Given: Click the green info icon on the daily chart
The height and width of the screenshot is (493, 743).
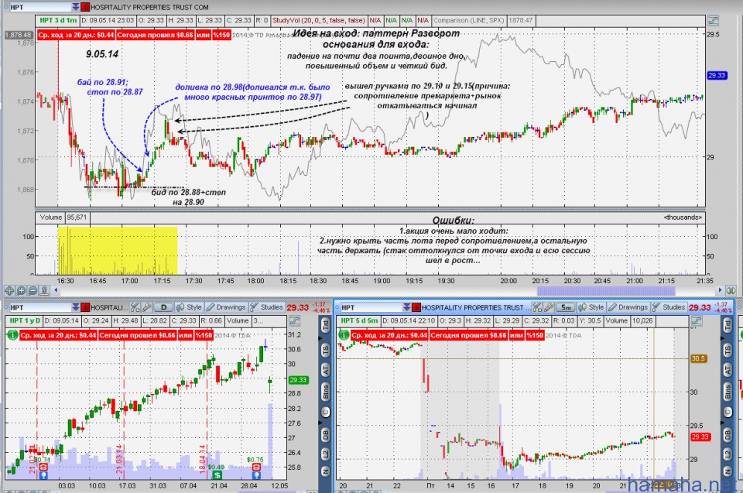Looking at the screenshot, I should pos(12,334).
